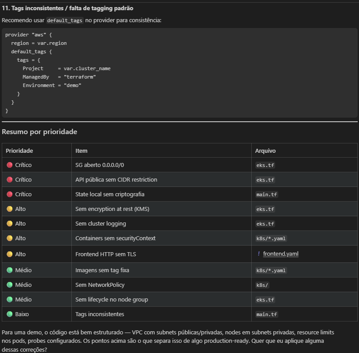The width and height of the screenshot is (359, 353).
Task: Open the frontend.yaml file link
Action: click(281, 254)
